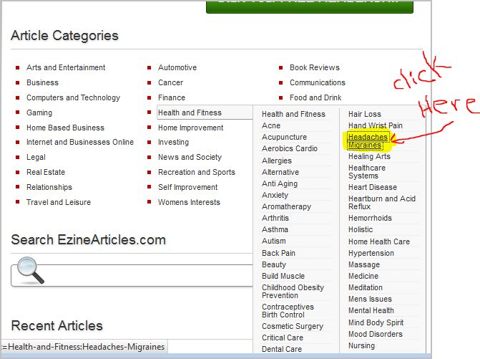
Task: Open the Computers and Technology category
Action: click(73, 97)
